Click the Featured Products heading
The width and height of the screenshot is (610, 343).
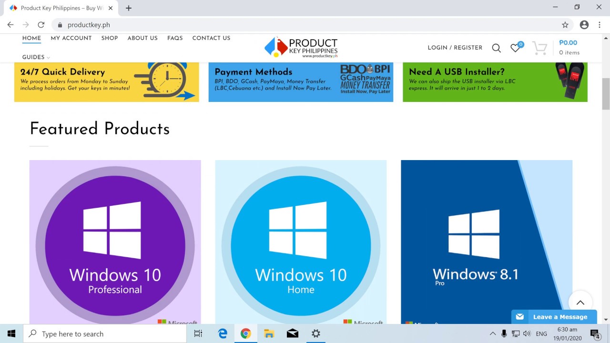click(x=100, y=129)
